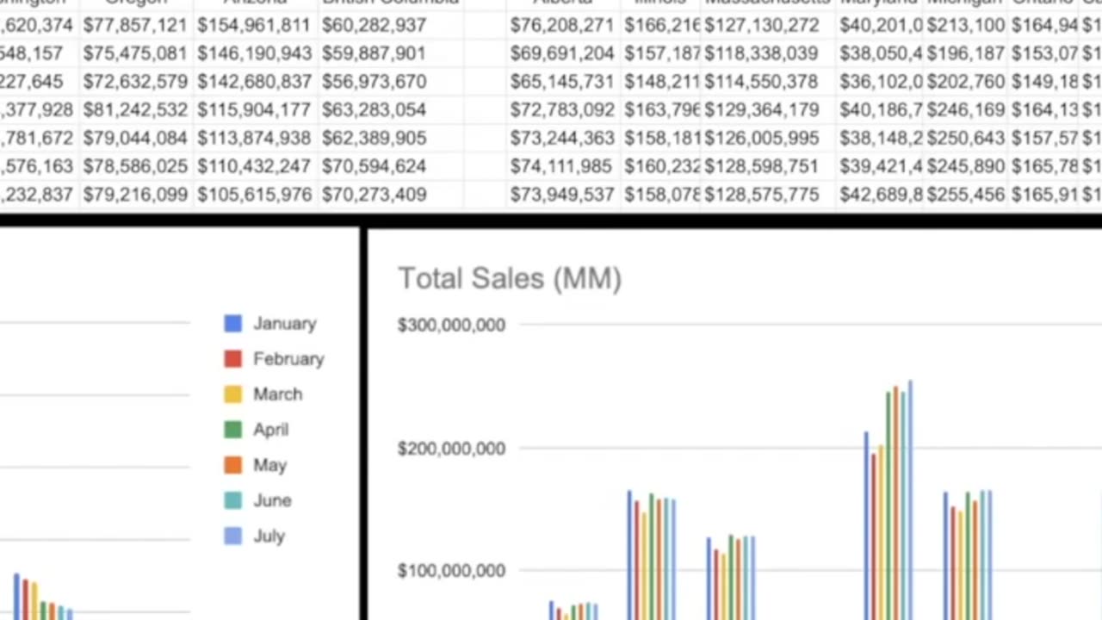Select cell with value $110,432,247
This screenshot has height=620, width=1102.
(254, 166)
